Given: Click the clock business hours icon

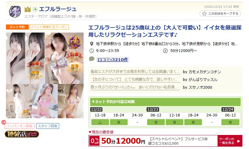Looking at the screenshot, I should (x=92, y=51).
